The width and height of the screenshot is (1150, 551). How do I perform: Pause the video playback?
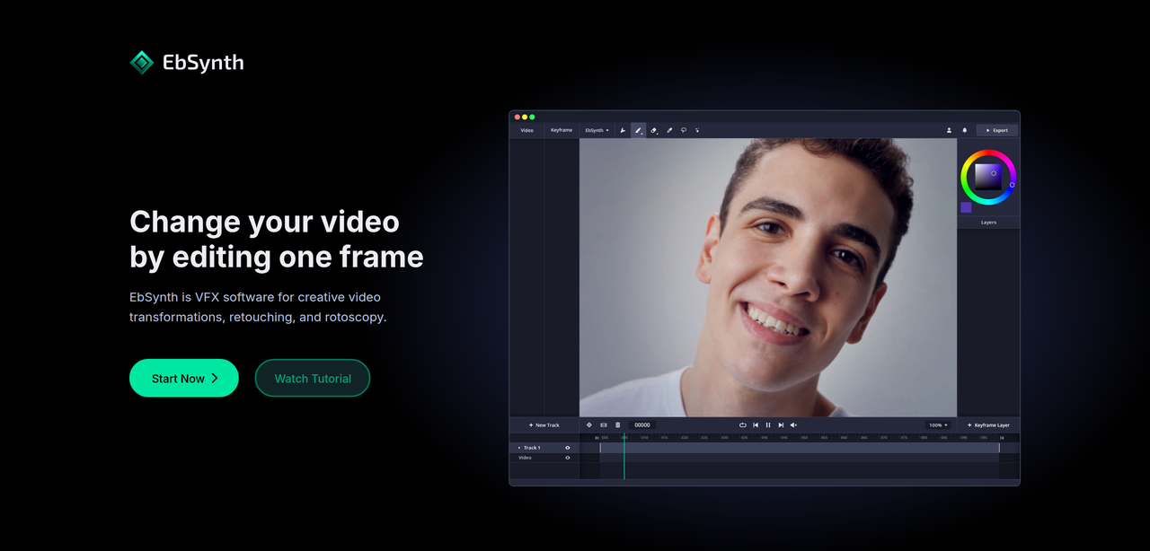click(768, 424)
